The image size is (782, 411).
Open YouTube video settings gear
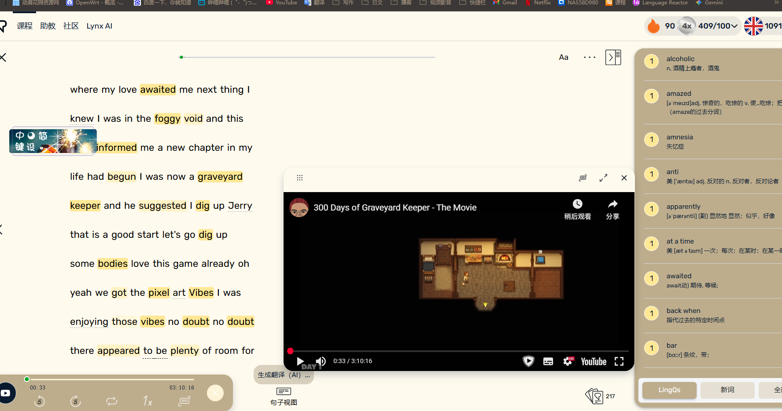click(568, 361)
